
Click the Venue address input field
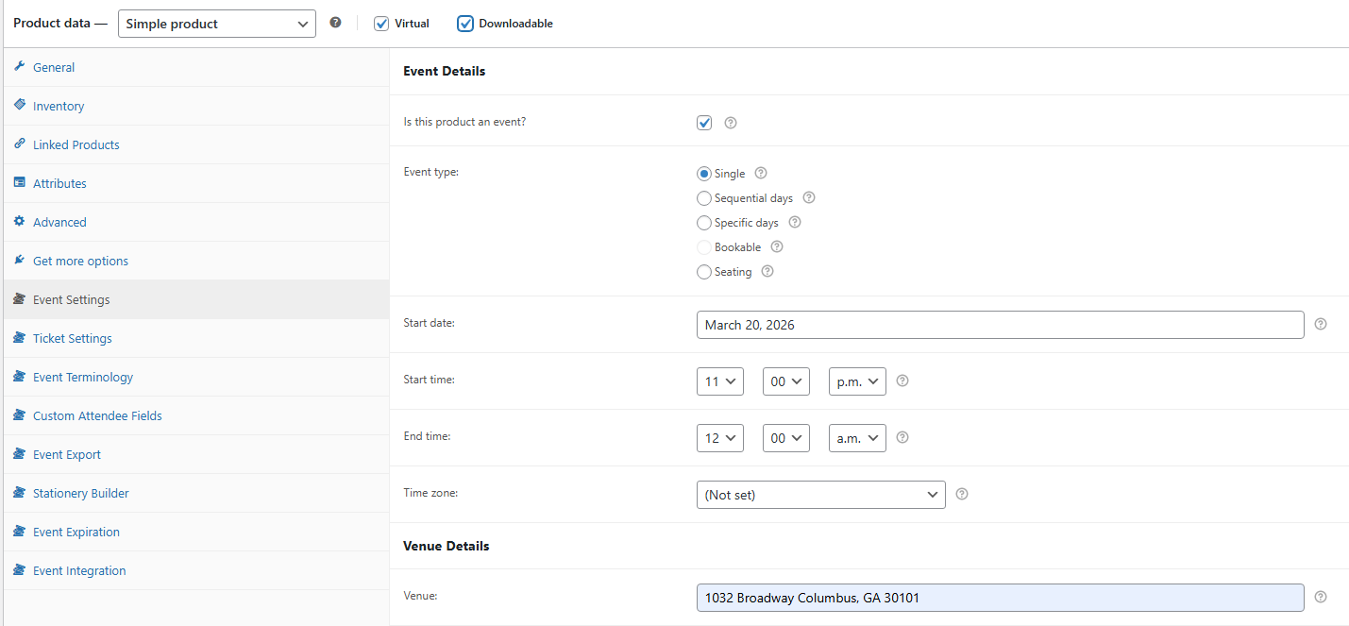coord(1001,598)
